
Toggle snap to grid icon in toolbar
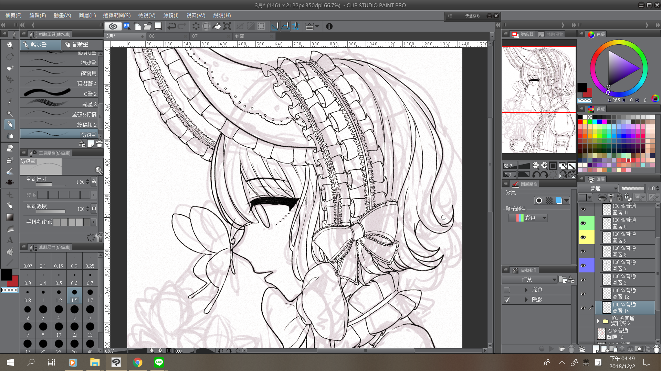click(x=295, y=26)
